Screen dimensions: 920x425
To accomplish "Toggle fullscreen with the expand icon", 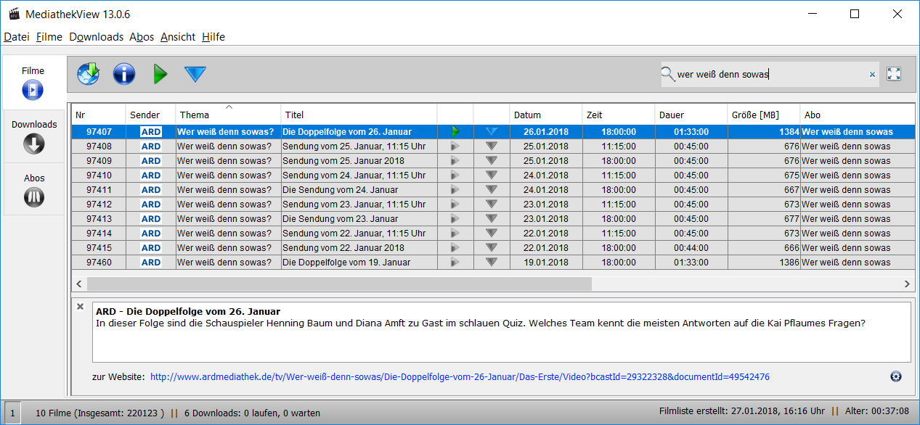I will (894, 74).
